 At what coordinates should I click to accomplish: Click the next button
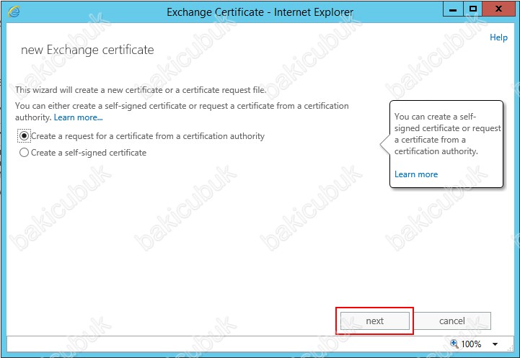(375, 321)
